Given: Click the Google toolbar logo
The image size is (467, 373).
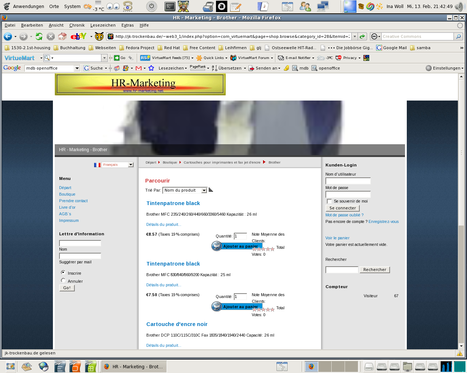Looking at the screenshot, I should [12, 68].
